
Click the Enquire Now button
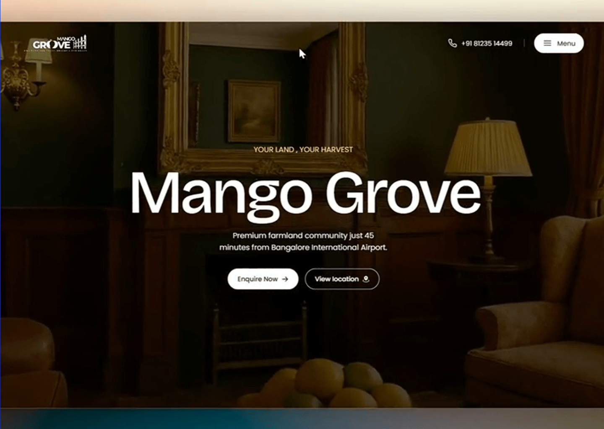[x=263, y=279]
